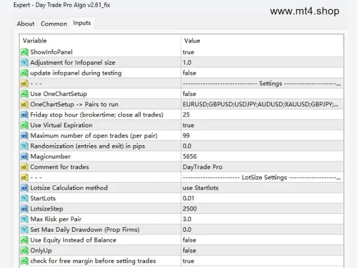Click the Use Virtual Expiration boolean icon
The image size is (357, 268).
coord(24,125)
